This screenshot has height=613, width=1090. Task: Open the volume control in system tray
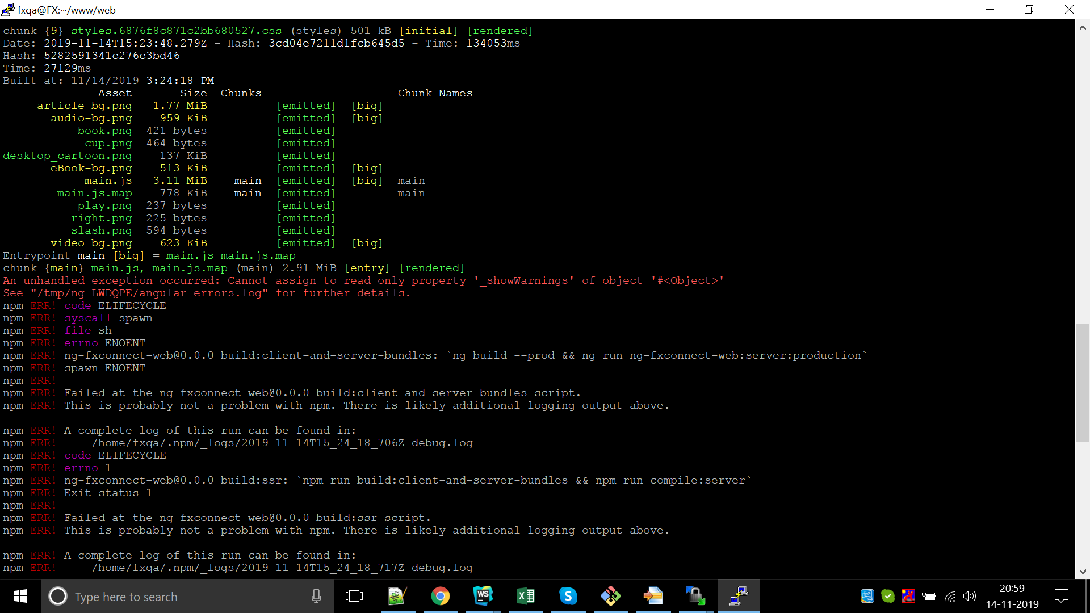pyautogui.click(x=969, y=596)
